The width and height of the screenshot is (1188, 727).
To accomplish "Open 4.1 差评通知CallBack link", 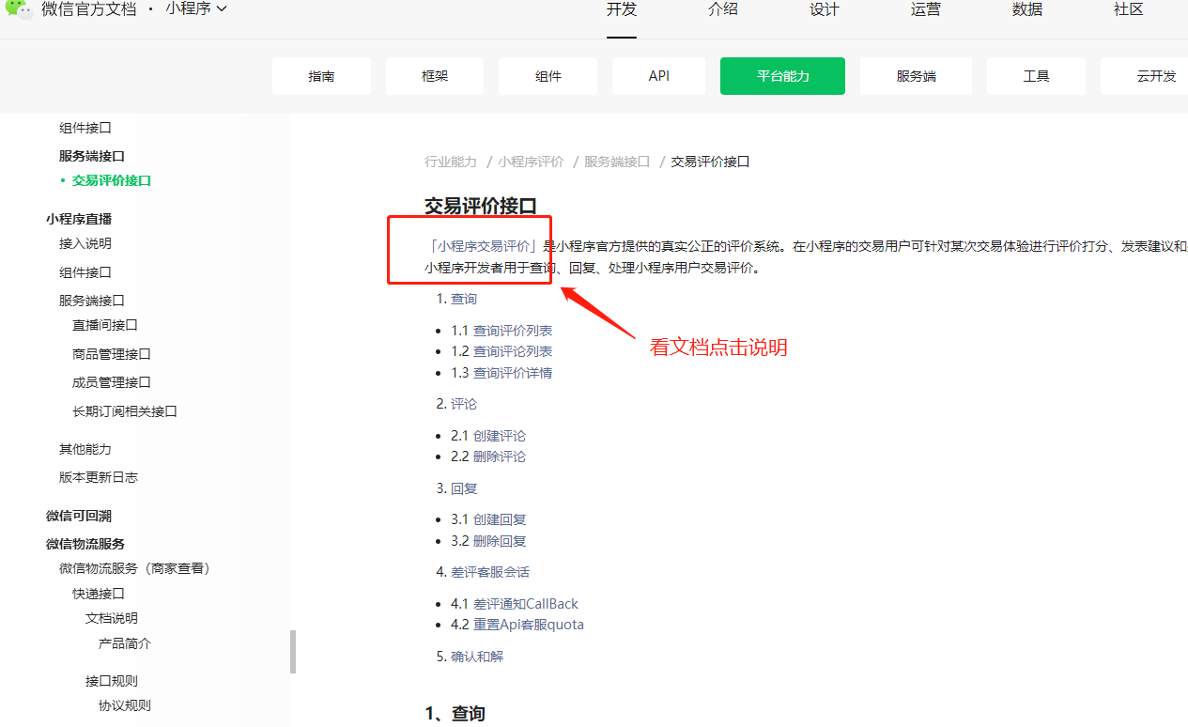I will pyautogui.click(x=526, y=604).
